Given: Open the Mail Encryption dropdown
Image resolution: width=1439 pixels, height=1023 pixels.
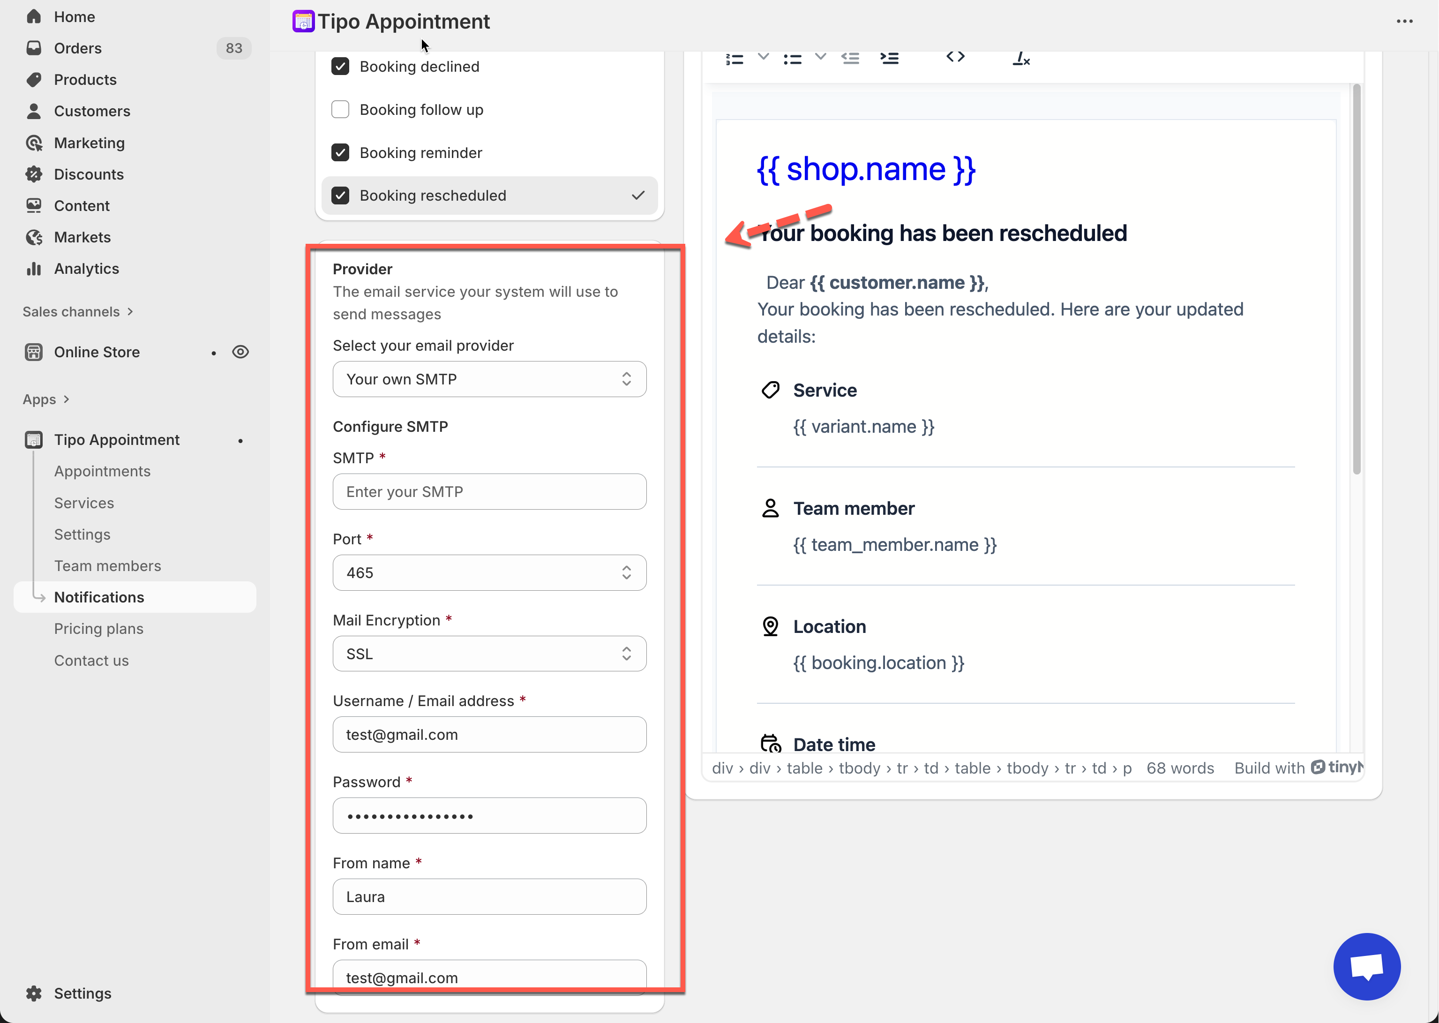Looking at the screenshot, I should tap(489, 654).
